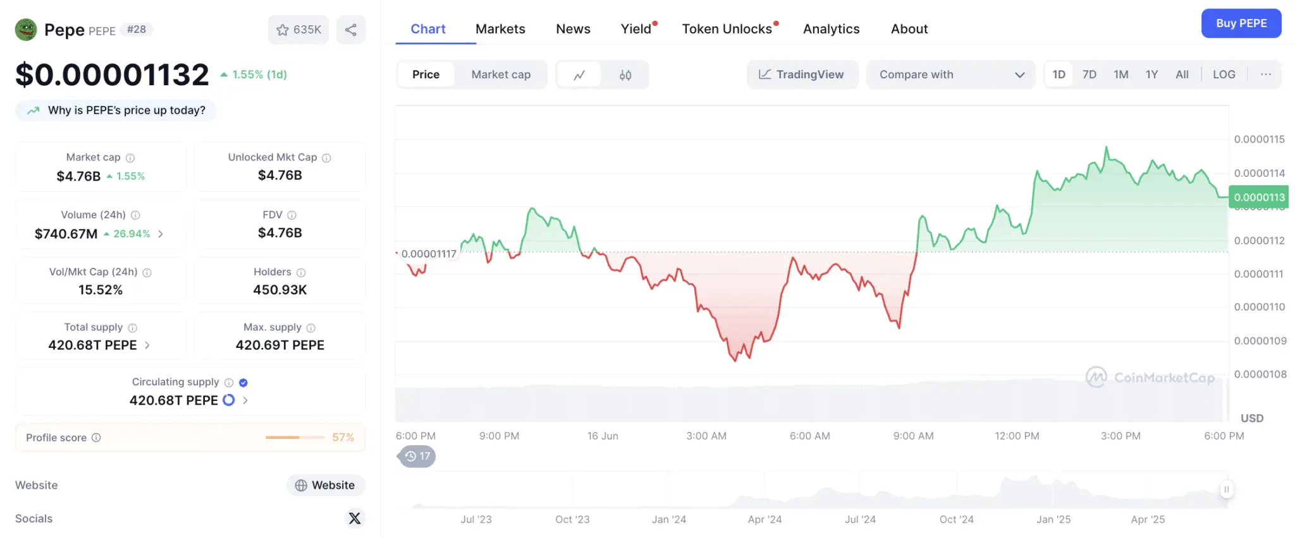Enable LOG scale on chart

1224,75
